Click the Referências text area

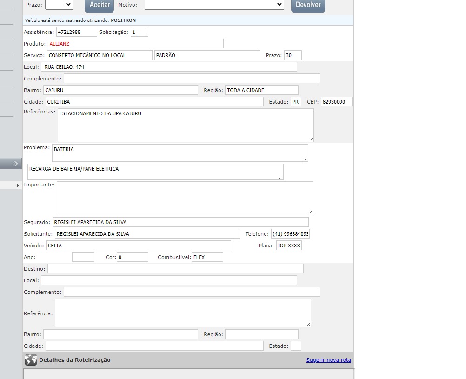click(186, 125)
